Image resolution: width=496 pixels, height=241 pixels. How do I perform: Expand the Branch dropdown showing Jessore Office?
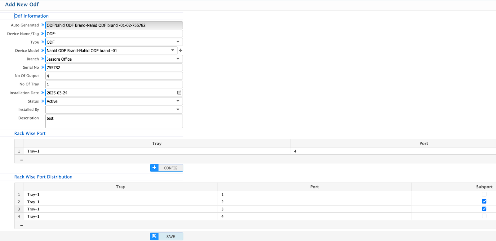pyautogui.click(x=178, y=59)
